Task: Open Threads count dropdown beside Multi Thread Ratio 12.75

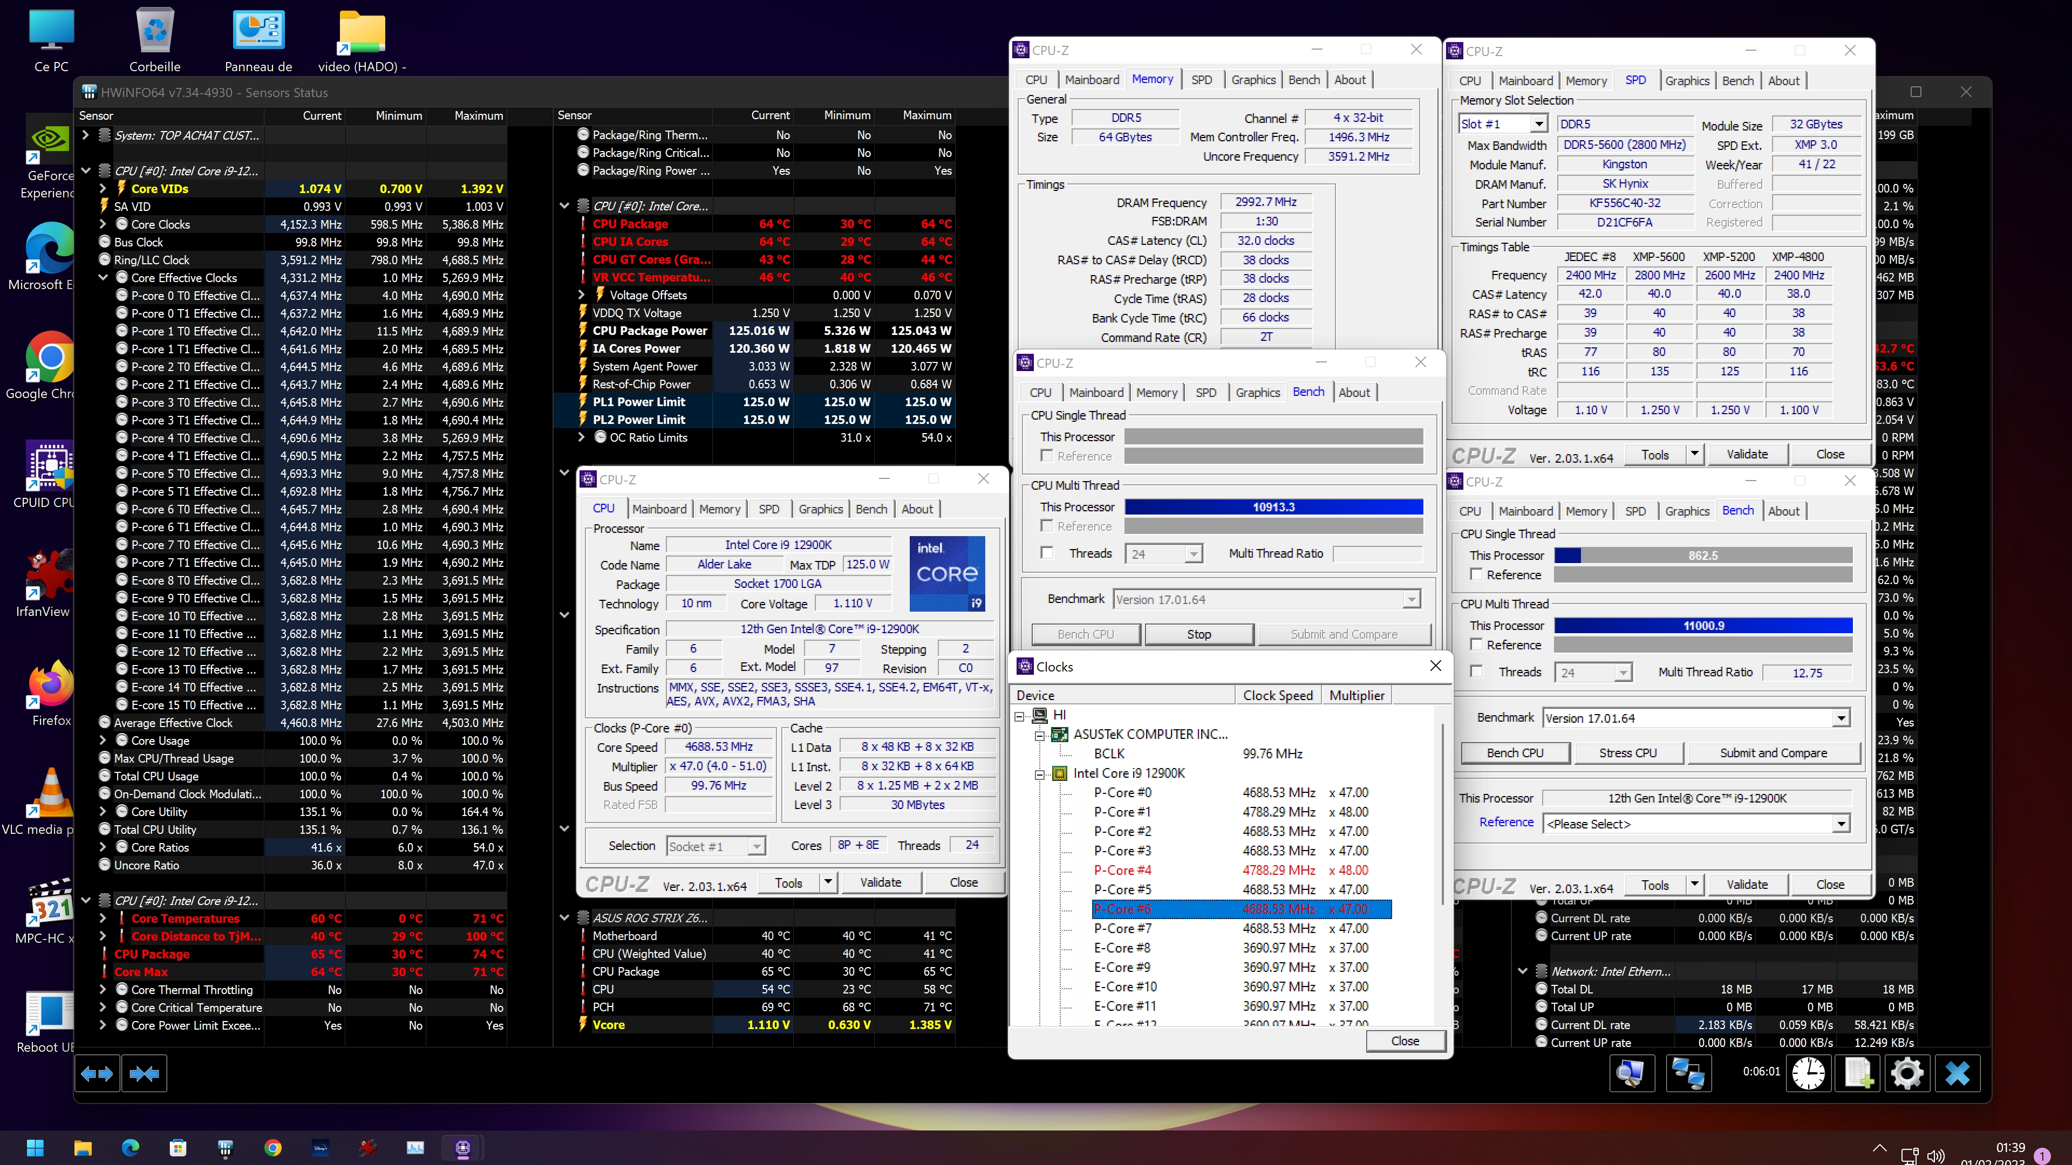Action: click(x=1623, y=672)
